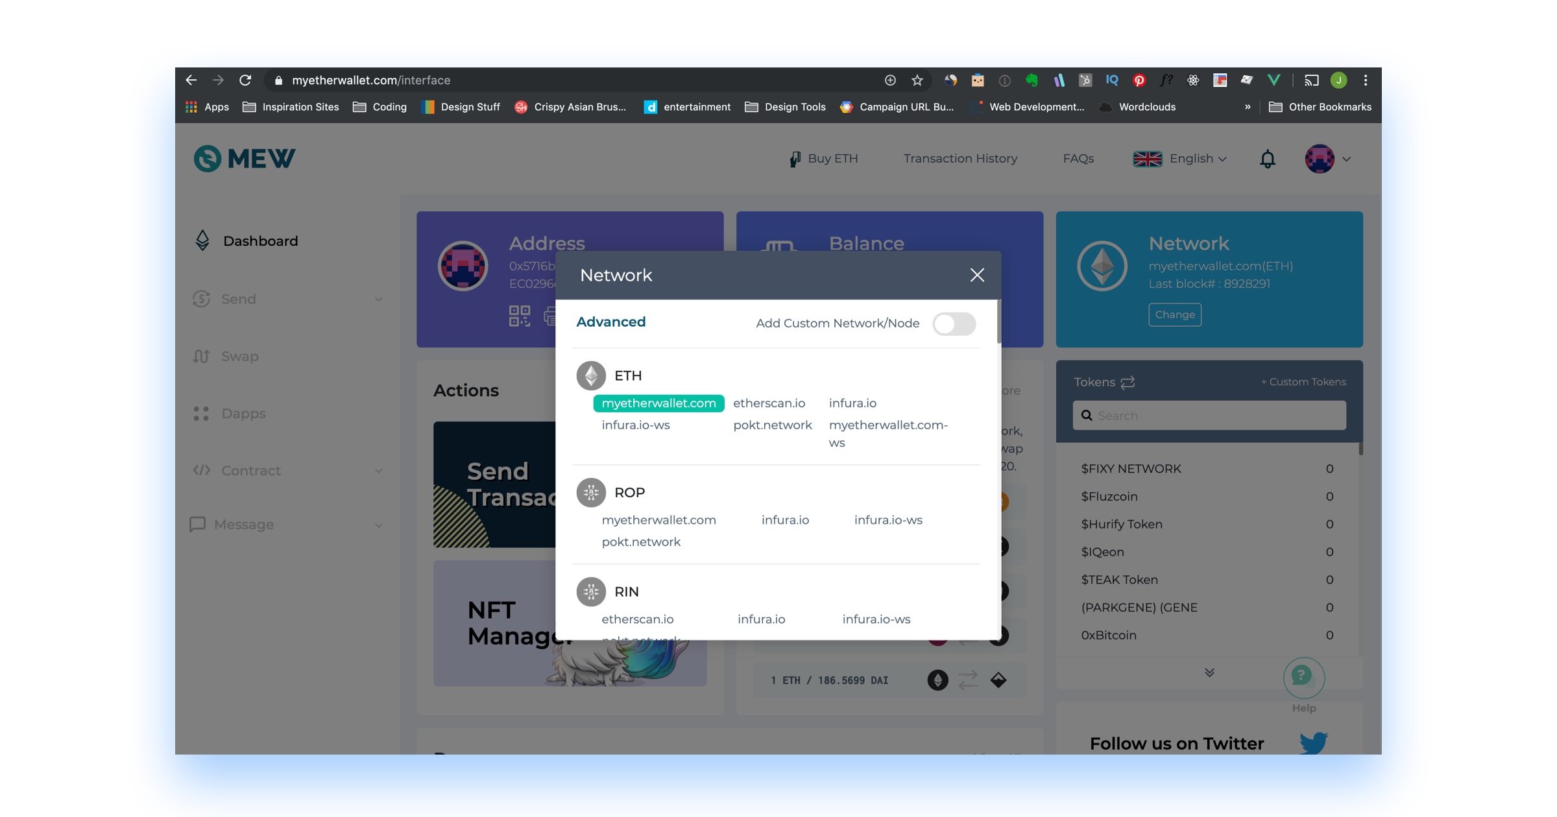
Task: Select the infura.io-ws ETH node
Action: (635, 425)
